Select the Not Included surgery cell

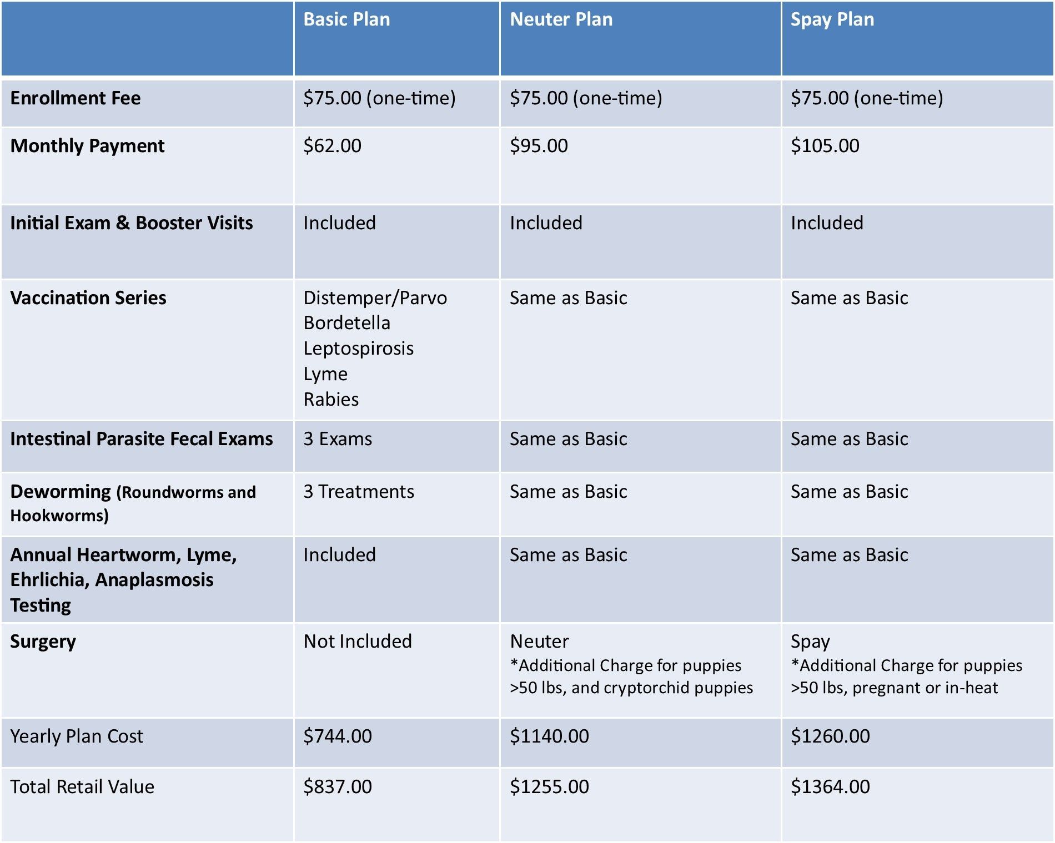coord(358,642)
